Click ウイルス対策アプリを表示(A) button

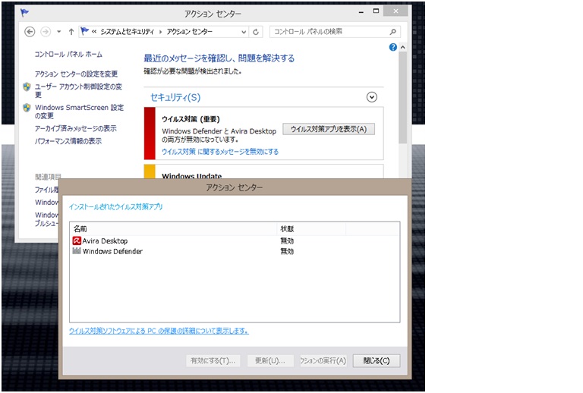tap(329, 129)
